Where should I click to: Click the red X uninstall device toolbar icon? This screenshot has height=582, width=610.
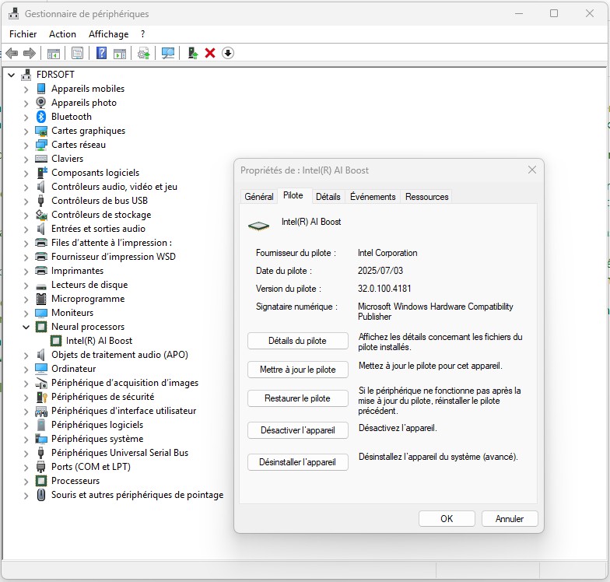[209, 53]
